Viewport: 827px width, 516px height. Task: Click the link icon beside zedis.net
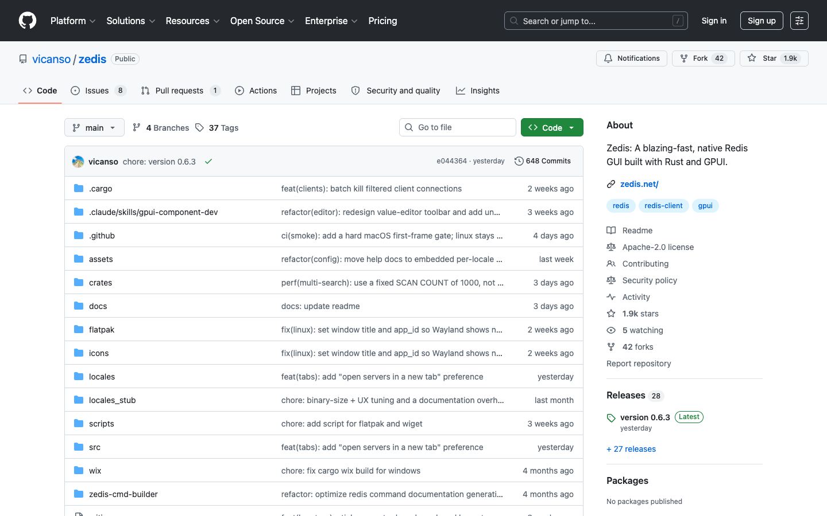pyautogui.click(x=611, y=184)
